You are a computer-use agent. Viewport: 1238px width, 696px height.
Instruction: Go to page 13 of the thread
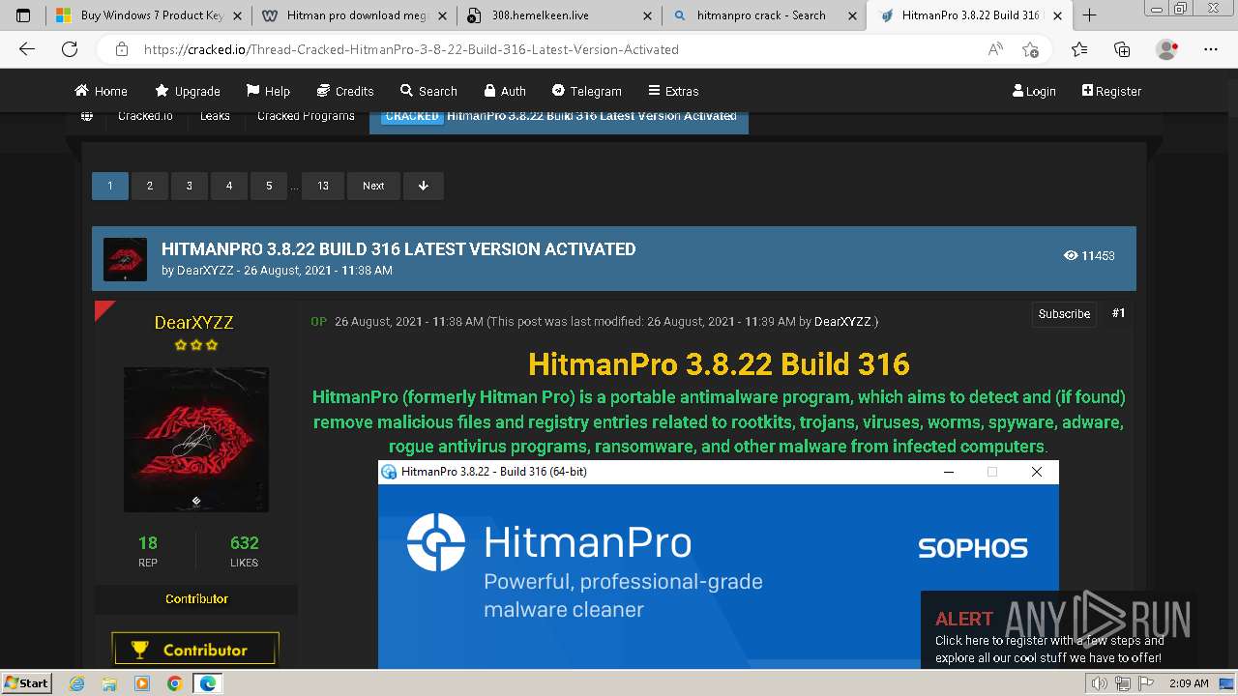tap(323, 186)
